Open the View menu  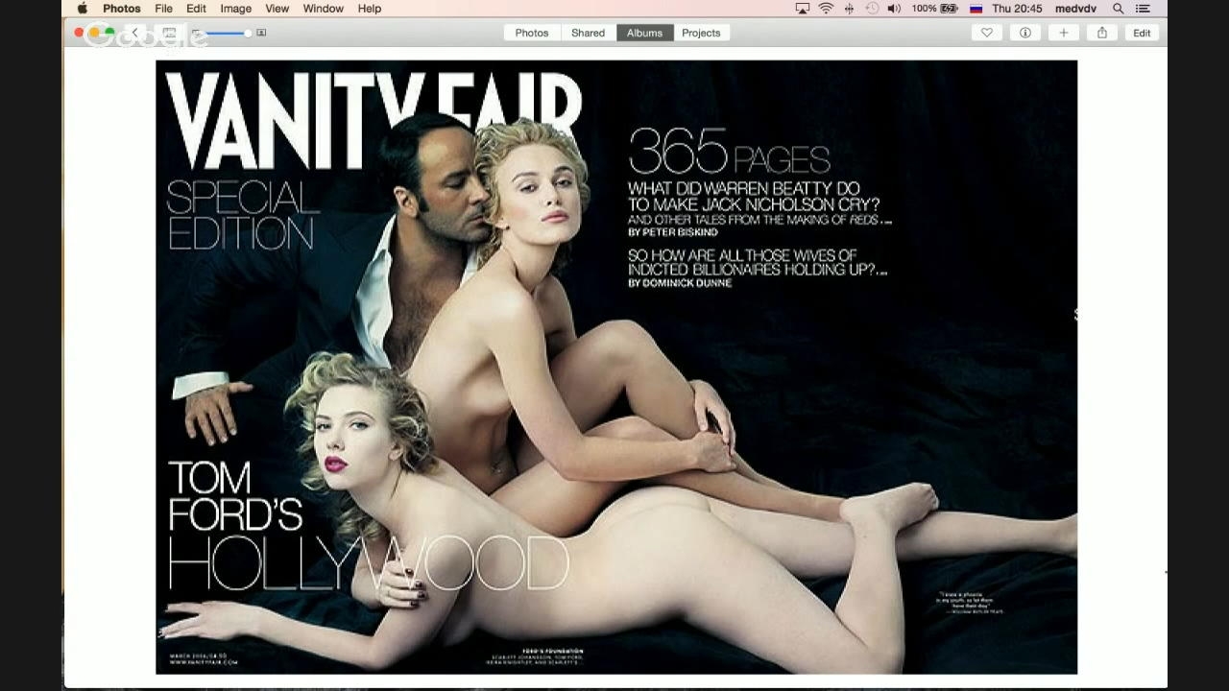[x=277, y=9]
